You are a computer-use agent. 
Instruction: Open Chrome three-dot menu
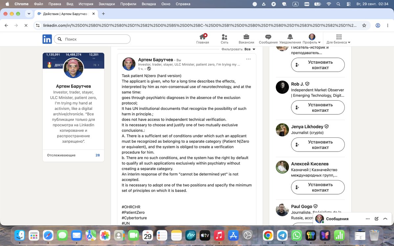(x=388, y=25)
